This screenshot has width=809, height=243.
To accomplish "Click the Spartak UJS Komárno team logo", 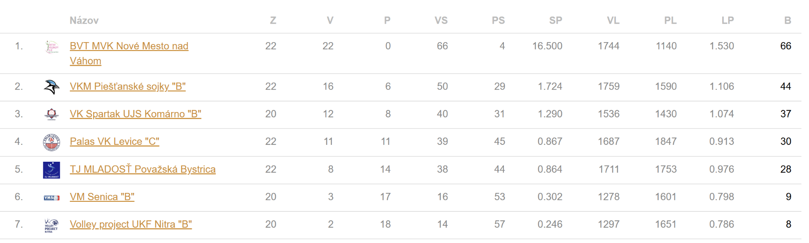I will click(x=51, y=114).
